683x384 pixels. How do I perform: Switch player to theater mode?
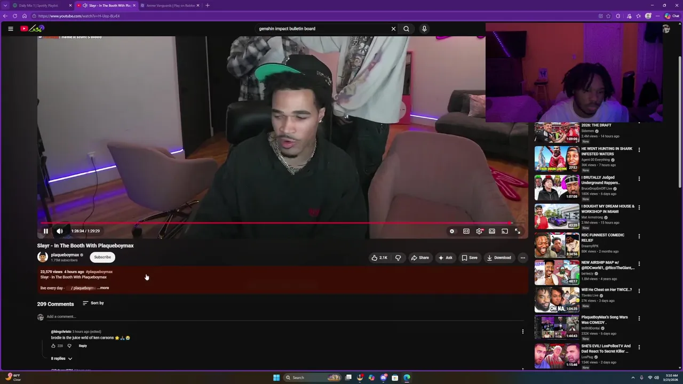pyautogui.click(x=492, y=231)
